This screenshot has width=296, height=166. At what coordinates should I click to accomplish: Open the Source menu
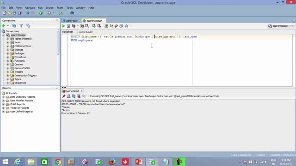pyautogui.click(x=49, y=8)
